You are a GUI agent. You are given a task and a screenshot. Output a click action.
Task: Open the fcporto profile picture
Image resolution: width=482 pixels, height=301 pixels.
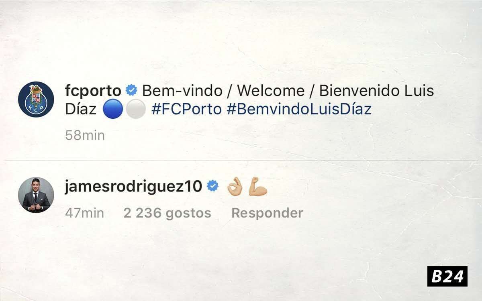36,99
